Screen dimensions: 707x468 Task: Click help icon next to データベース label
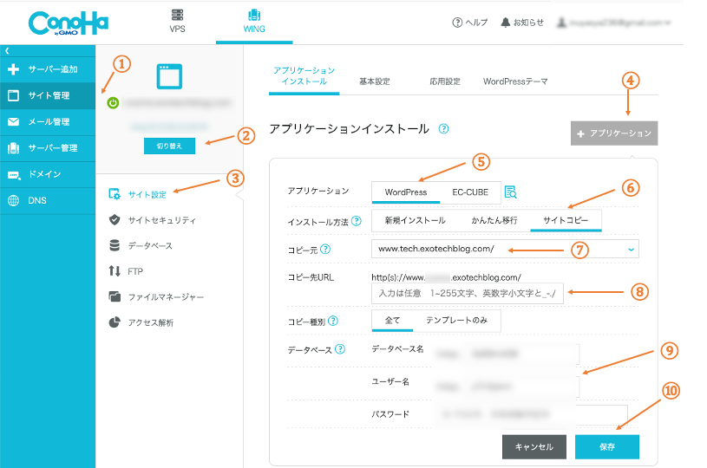(x=340, y=349)
